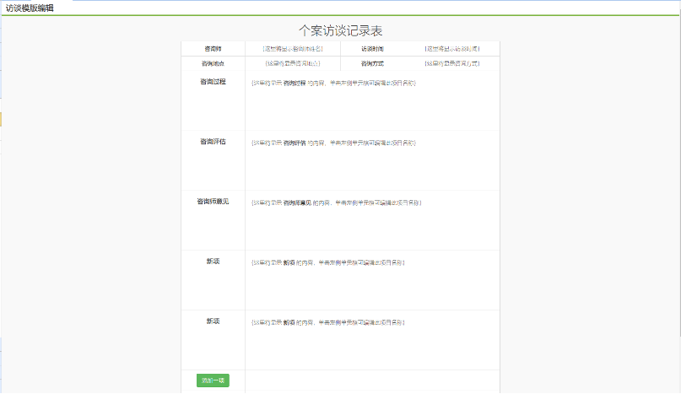Click the 访谈时间 placeholder field
681x394 pixels.
pyautogui.click(x=451, y=49)
